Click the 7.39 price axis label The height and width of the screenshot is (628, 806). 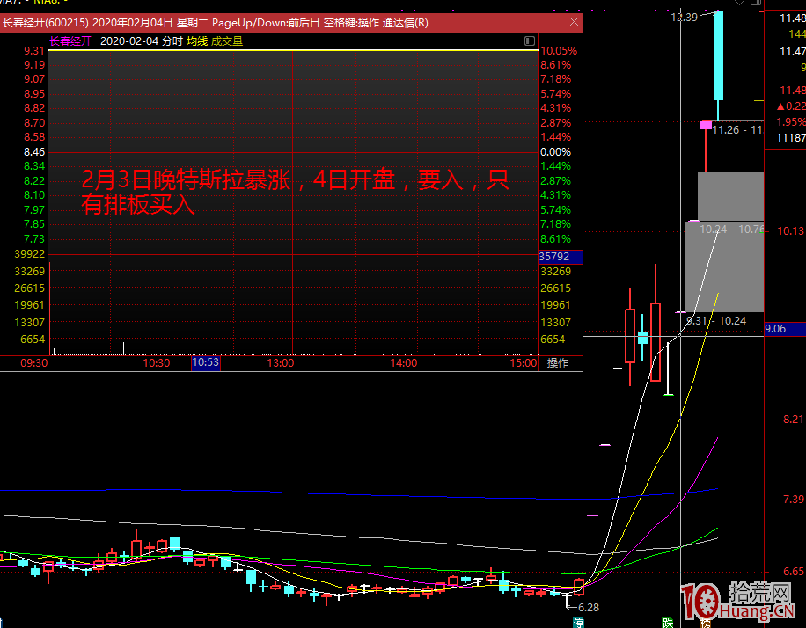point(793,500)
